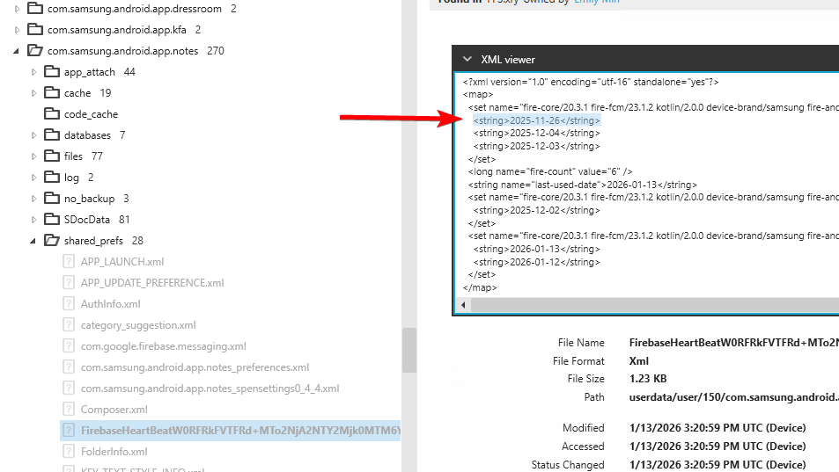Click the last-used-date 2026-01-13 line
Screen dimensions: 839x472
(x=582, y=185)
